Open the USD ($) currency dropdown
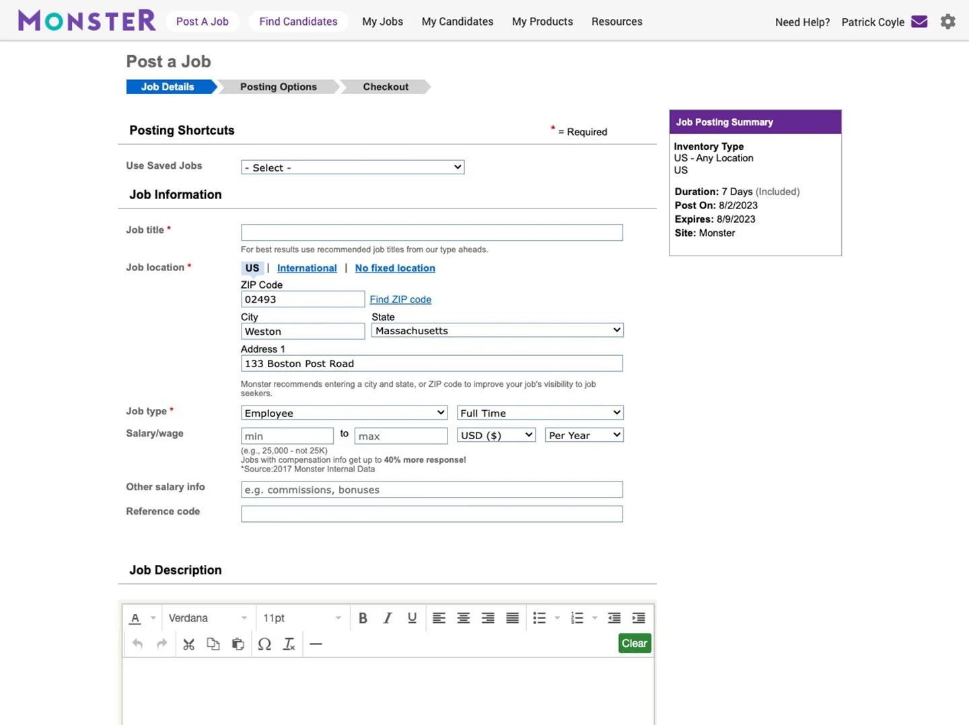The image size is (969, 725). [497, 435]
